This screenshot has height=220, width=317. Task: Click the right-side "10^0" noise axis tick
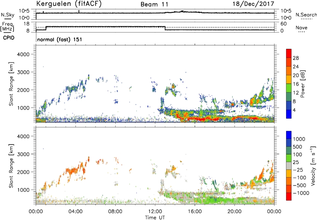[286, 18]
